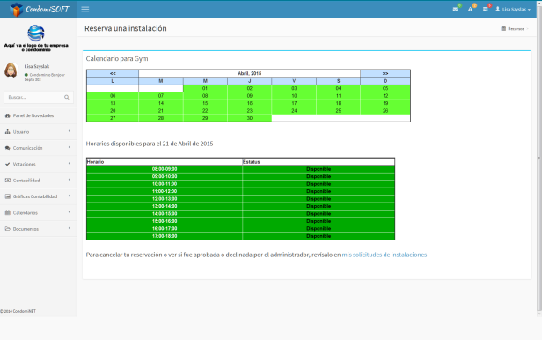This screenshot has width=542, height=340.
Task: Expand the Votaciones chevron
Action: pyautogui.click(x=70, y=164)
